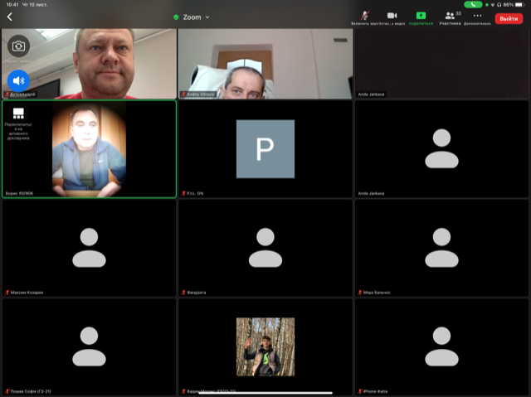Image resolution: width=531 pixels, height=397 pixels.
Task: Select Борис ЯЗЛЮК's video tile
Action: pyautogui.click(x=89, y=149)
